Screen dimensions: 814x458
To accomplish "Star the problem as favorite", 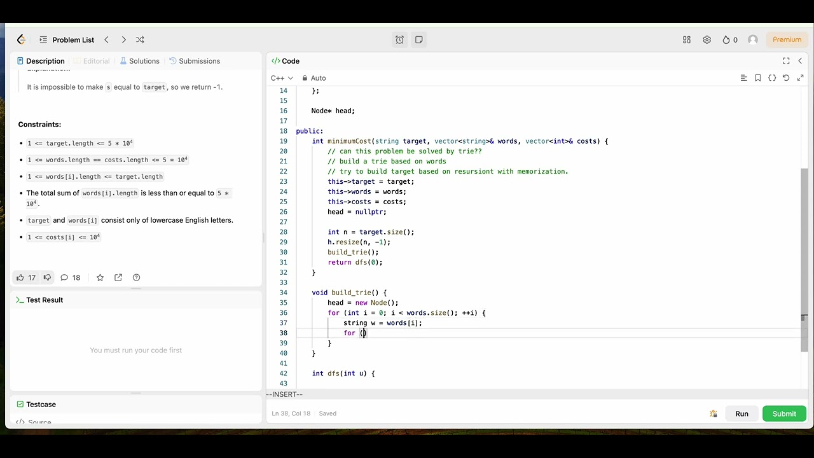I will pyautogui.click(x=100, y=277).
